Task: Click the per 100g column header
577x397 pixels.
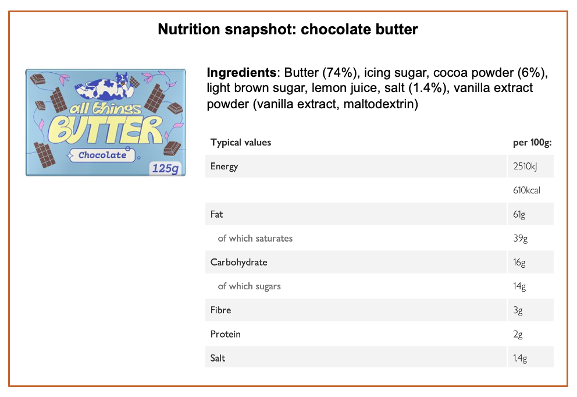Action: (532, 143)
